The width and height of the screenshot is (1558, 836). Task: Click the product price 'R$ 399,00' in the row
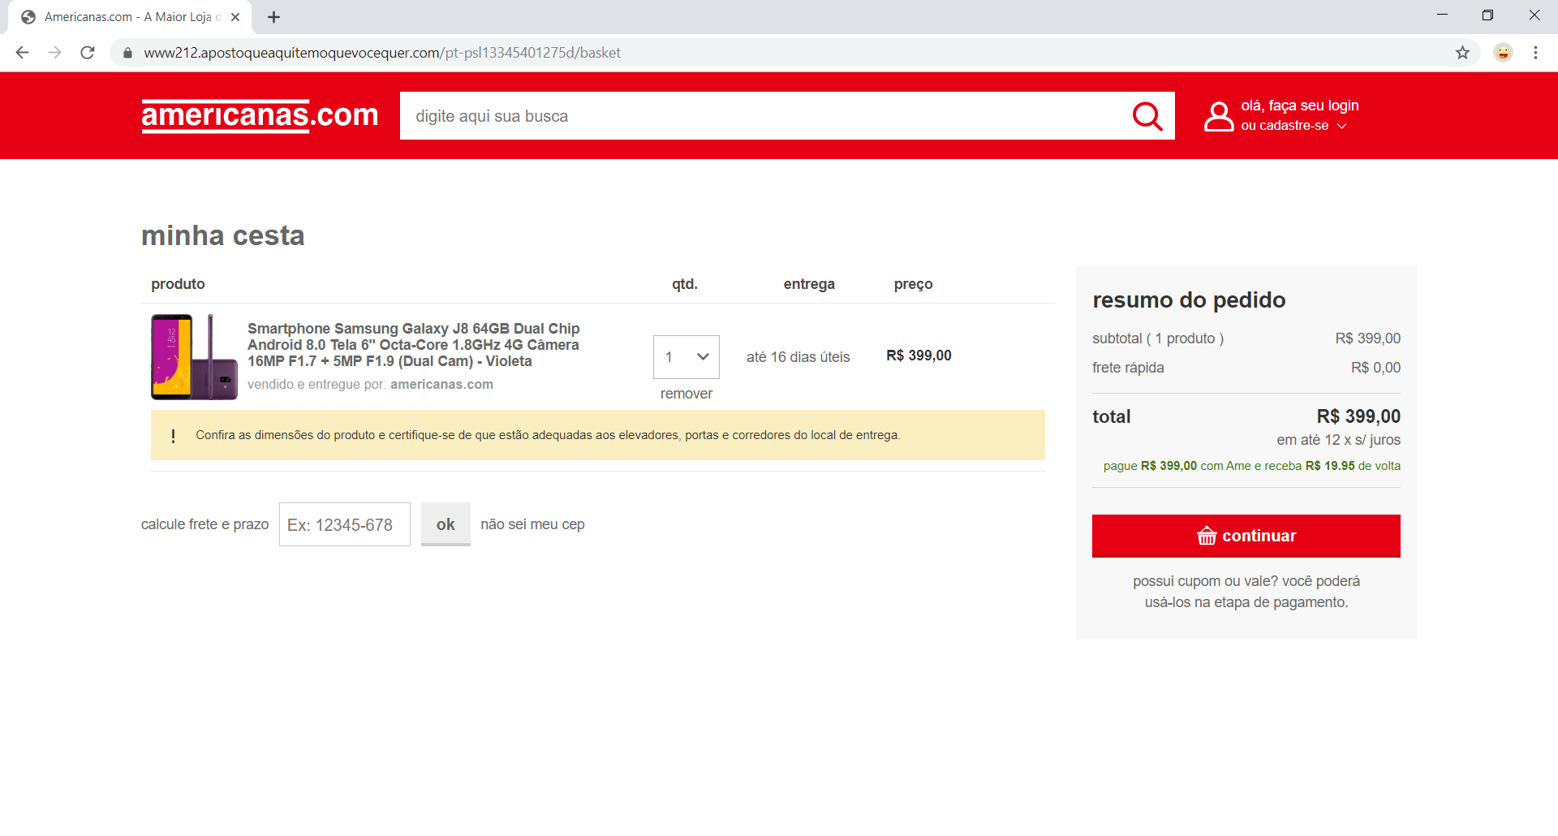919,356
